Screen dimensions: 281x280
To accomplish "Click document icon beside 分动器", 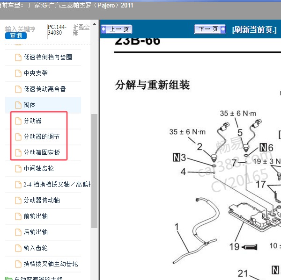I will click(x=18, y=121).
